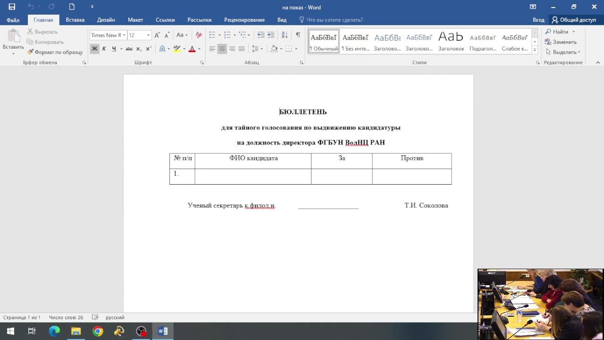Click Формат по образцу format painter
The image size is (604, 340).
click(x=55, y=52)
